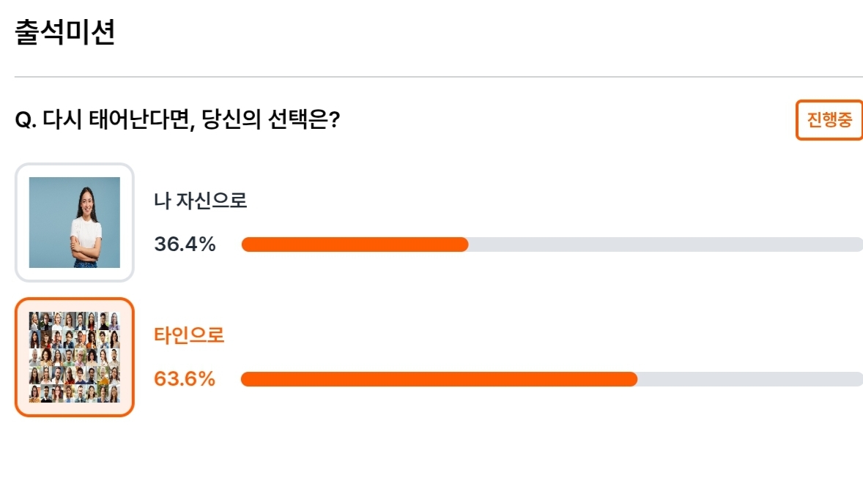Viewport: 863px width, 497px height.
Task: Click the Q. prefix of the question
Action: coord(26,120)
